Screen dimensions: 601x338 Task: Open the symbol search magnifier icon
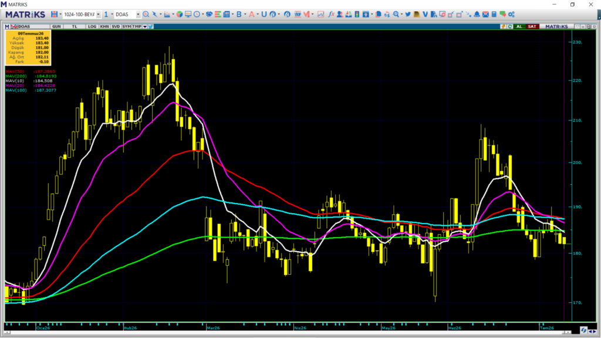(146, 14)
